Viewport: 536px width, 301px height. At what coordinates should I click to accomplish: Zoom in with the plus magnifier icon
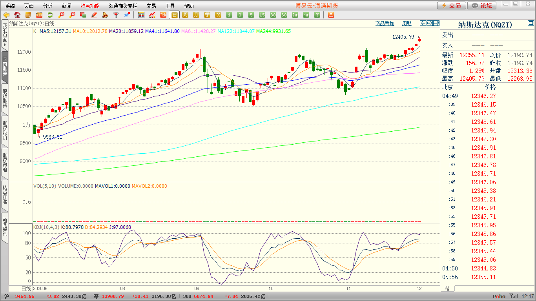click(x=61, y=15)
